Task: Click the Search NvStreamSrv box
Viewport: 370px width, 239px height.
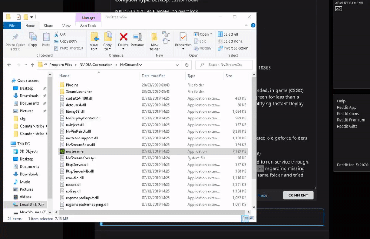Action: [224, 65]
